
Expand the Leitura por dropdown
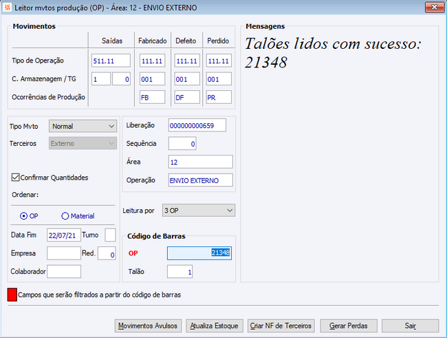(x=199, y=211)
